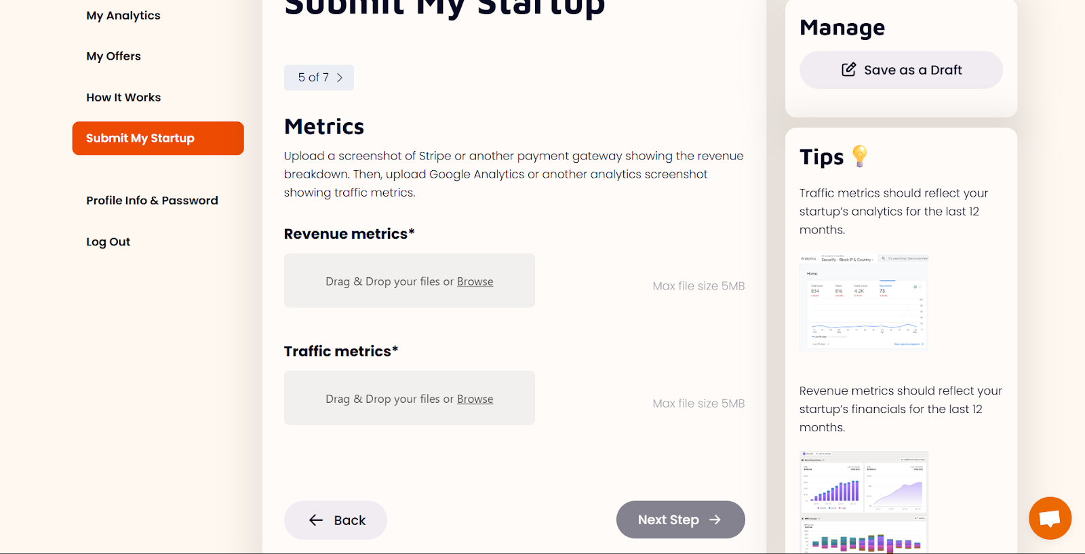The width and height of the screenshot is (1085, 554).
Task: View the traffic analytics example thumbnail
Action: (863, 302)
